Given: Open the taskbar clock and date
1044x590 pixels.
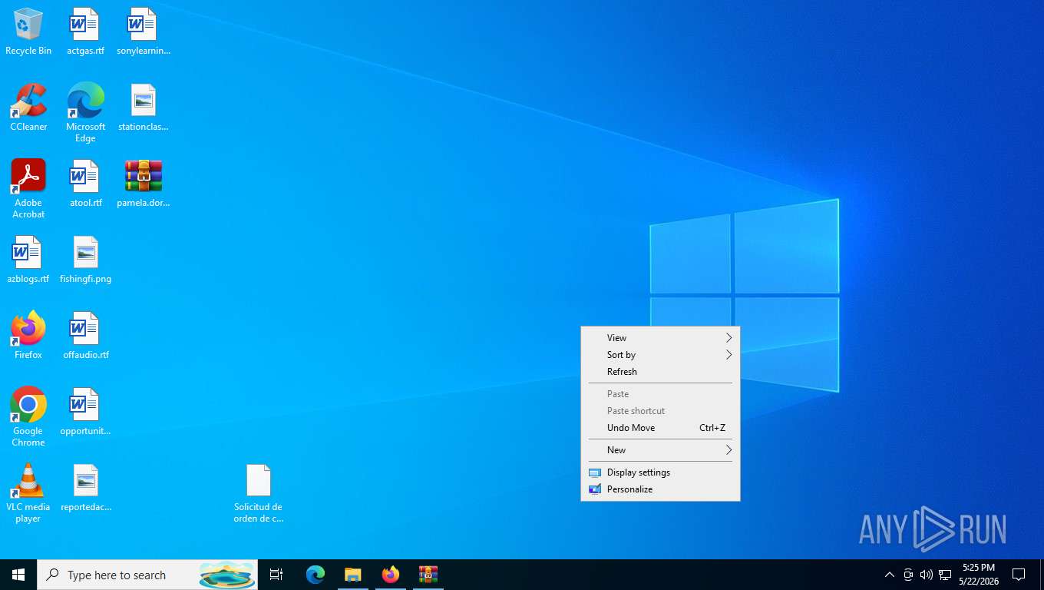Looking at the screenshot, I should [979, 575].
